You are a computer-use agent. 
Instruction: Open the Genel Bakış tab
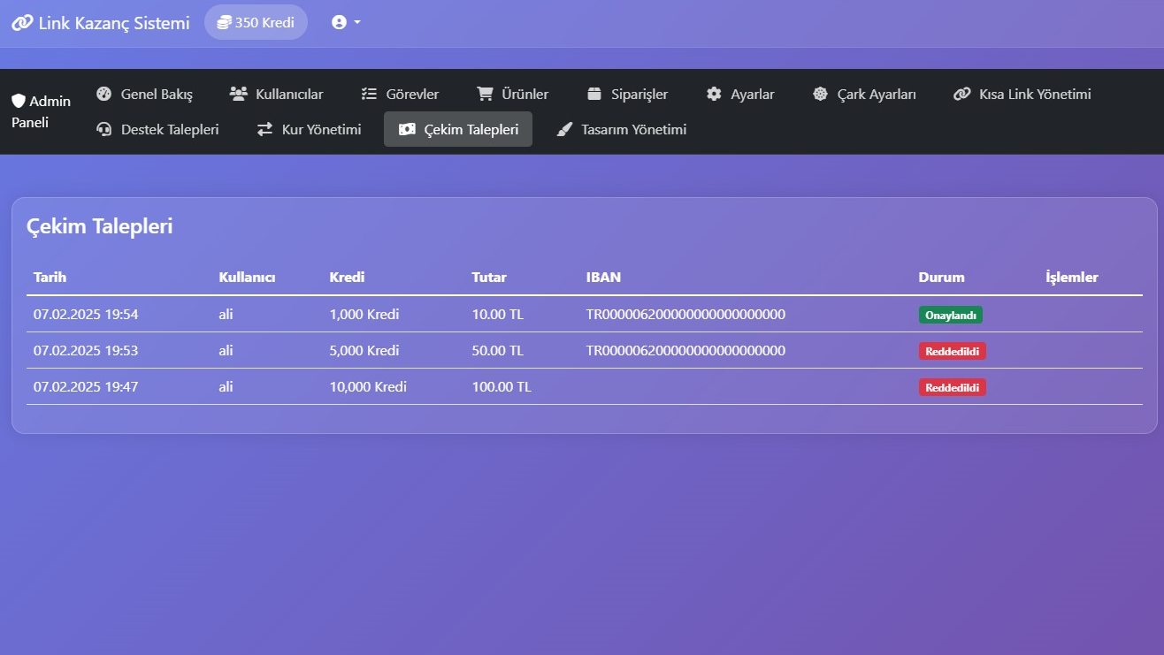(x=144, y=94)
